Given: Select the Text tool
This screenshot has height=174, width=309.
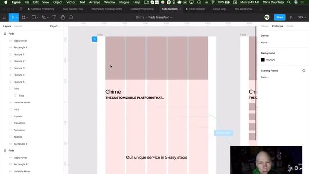Looking at the screenshot, I should [54, 17].
